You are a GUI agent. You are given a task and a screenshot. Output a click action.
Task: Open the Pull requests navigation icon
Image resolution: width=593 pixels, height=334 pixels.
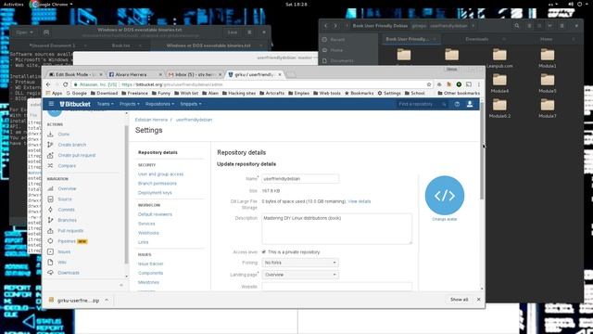[x=50, y=231]
